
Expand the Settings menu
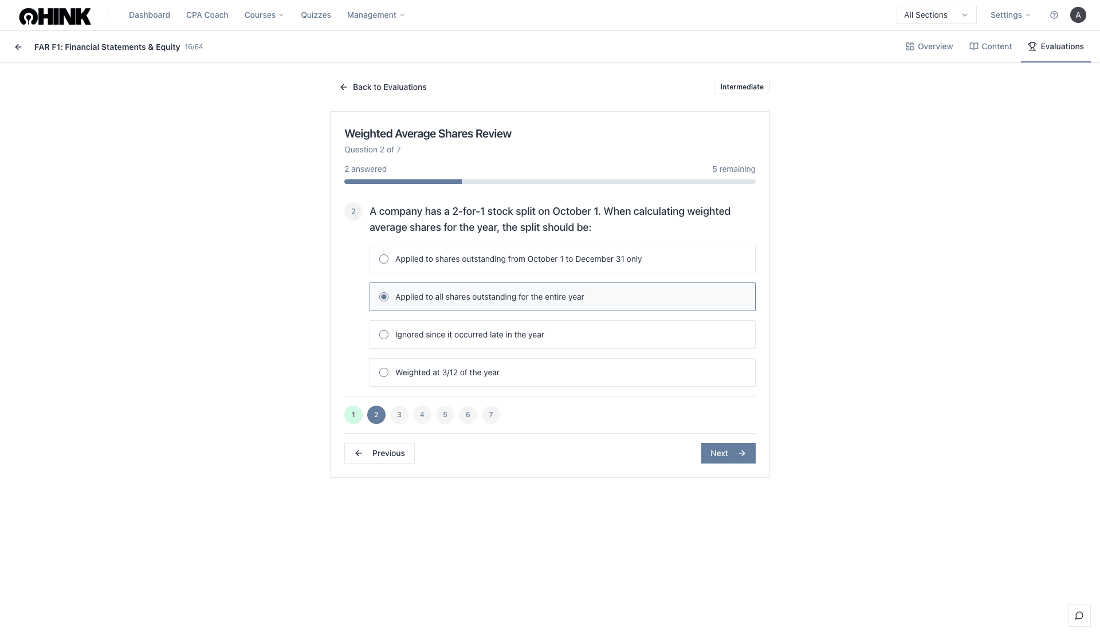point(1009,15)
